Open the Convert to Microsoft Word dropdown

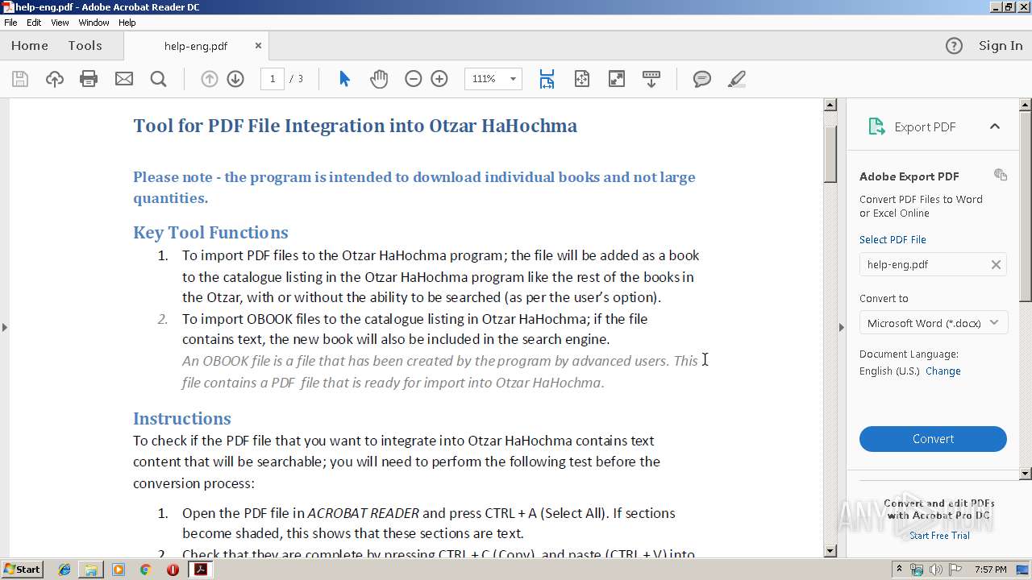coord(933,323)
